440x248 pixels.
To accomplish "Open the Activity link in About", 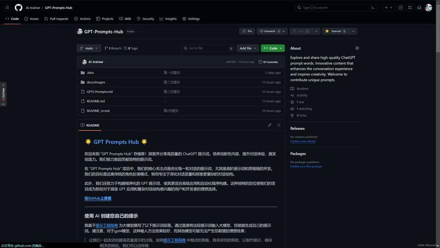I will pos(299,95).
